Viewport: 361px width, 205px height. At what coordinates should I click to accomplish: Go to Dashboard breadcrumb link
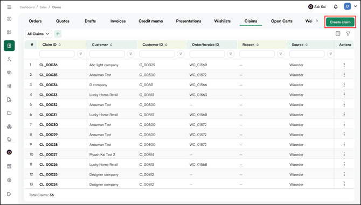(27, 7)
